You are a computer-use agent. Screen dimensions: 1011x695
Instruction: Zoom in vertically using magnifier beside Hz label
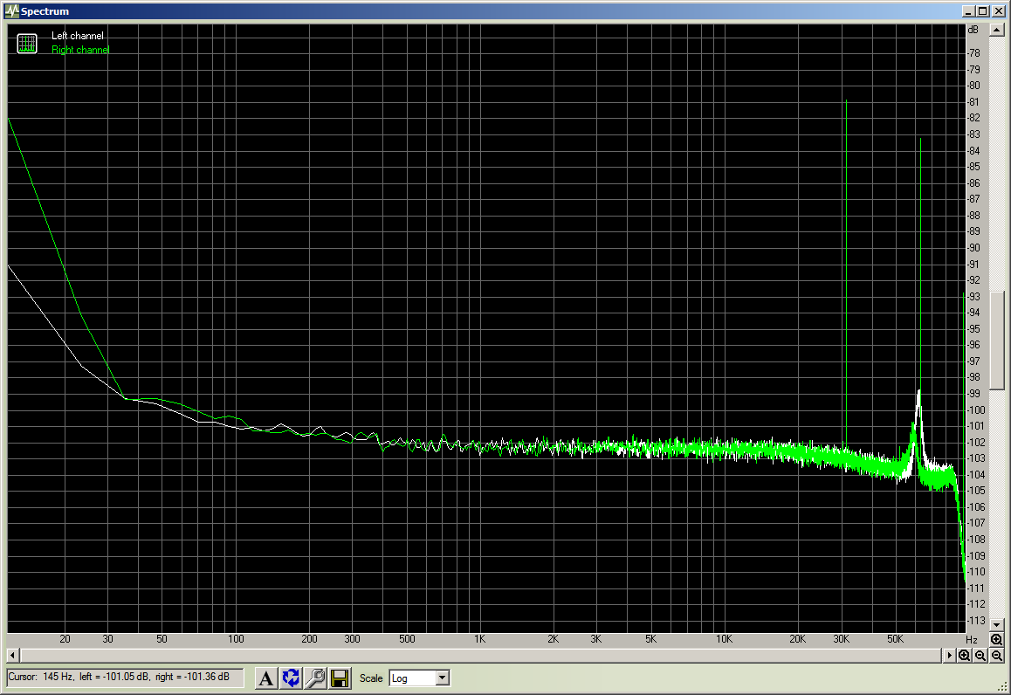(997, 639)
